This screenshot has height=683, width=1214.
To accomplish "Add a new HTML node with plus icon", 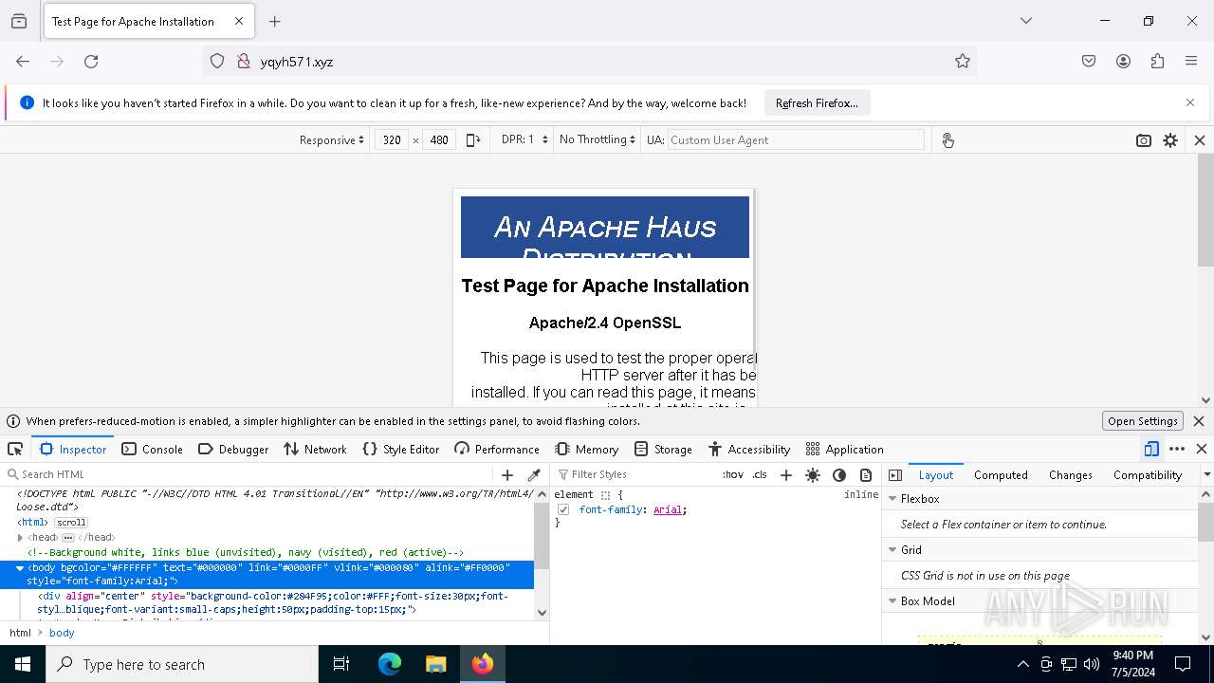I will pyautogui.click(x=507, y=474).
